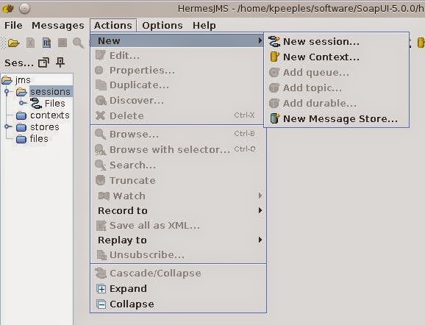Open the Watch submenu arrow
Viewport: 425px width, 325px height.
[260, 196]
